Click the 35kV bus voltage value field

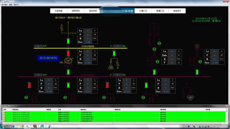tap(38, 46)
